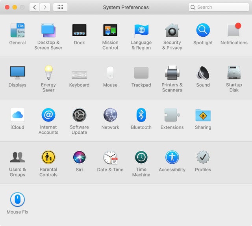Click into the Search field
The height and width of the screenshot is (226, 252).
pyautogui.click(x=219, y=7)
